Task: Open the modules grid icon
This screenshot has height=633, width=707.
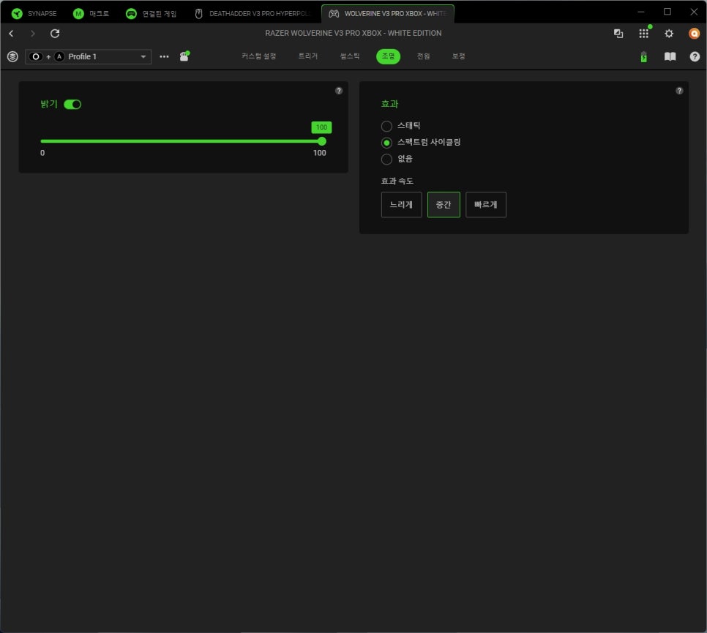Action: [x=644, y=34]
